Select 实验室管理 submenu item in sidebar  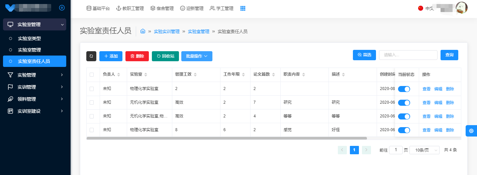pos(35,50)
